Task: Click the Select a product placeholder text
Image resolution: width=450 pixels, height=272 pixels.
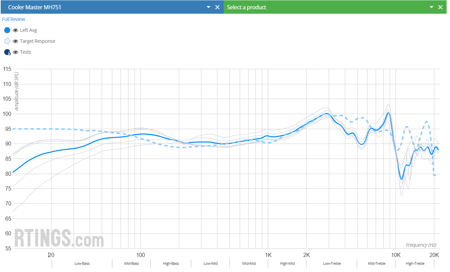Action: click(x=247, y=7)
